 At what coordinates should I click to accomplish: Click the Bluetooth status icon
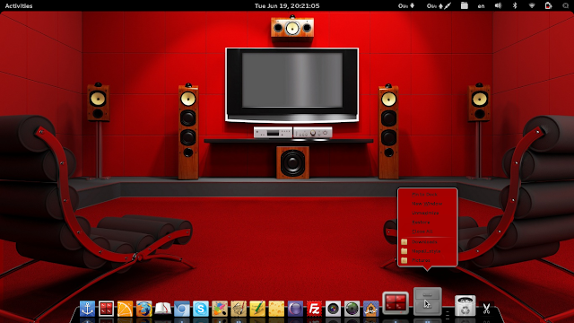[515, 6]
